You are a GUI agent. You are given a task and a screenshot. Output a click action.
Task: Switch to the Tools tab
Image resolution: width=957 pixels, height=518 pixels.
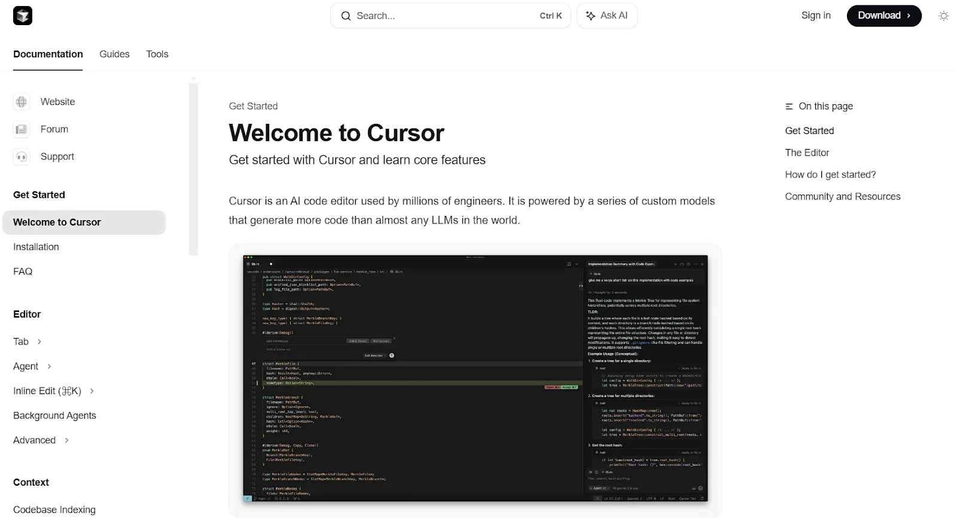point(157,54)
